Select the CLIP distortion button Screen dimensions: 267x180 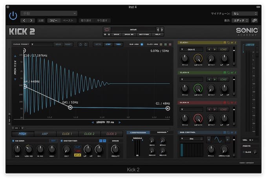click(x=77, y=147)
